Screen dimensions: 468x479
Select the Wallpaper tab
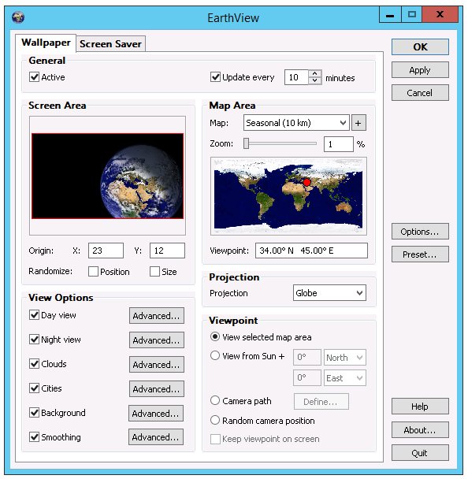[x=46, y=43]
